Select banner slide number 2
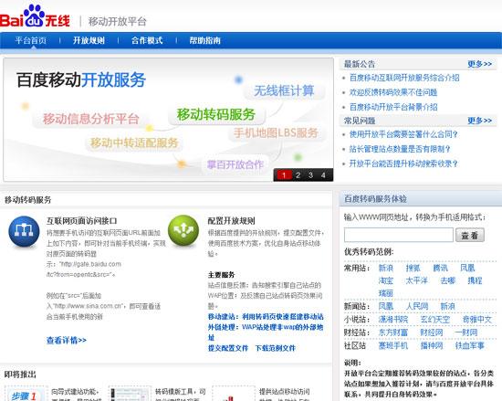Screen dimensions: 502x401 tap(298, 175)
